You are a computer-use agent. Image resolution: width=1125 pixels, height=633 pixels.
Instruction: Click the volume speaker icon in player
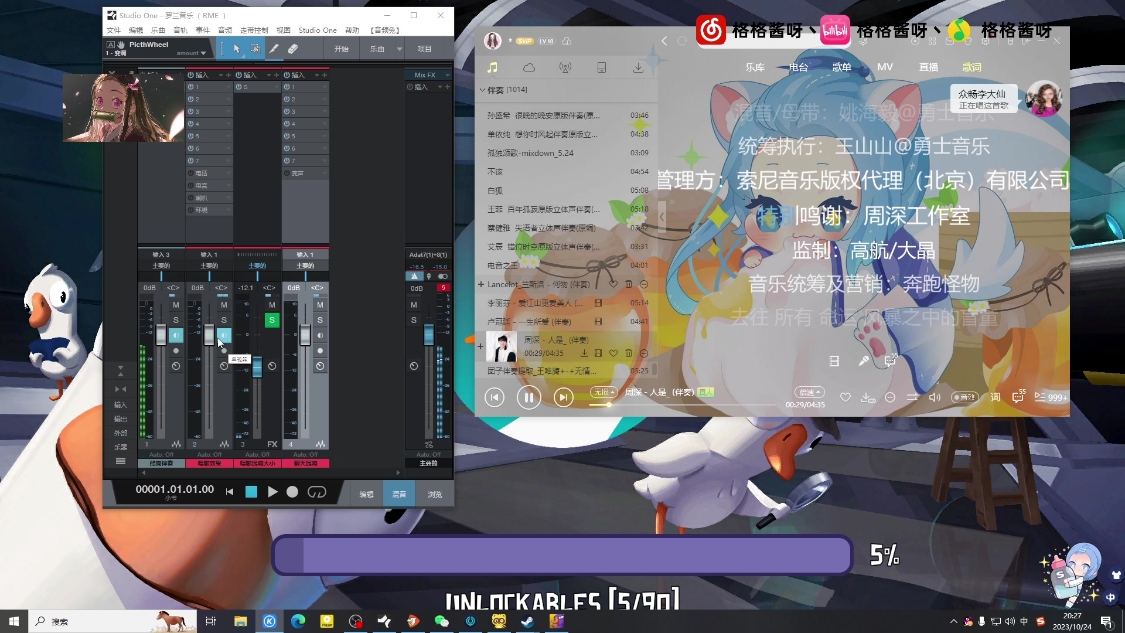(x=935, y=397)
